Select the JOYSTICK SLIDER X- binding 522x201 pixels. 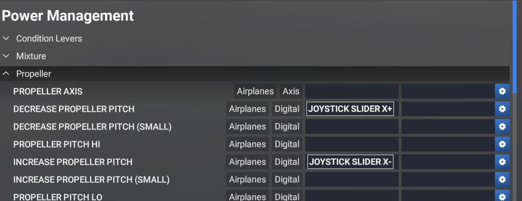(350, 162)
